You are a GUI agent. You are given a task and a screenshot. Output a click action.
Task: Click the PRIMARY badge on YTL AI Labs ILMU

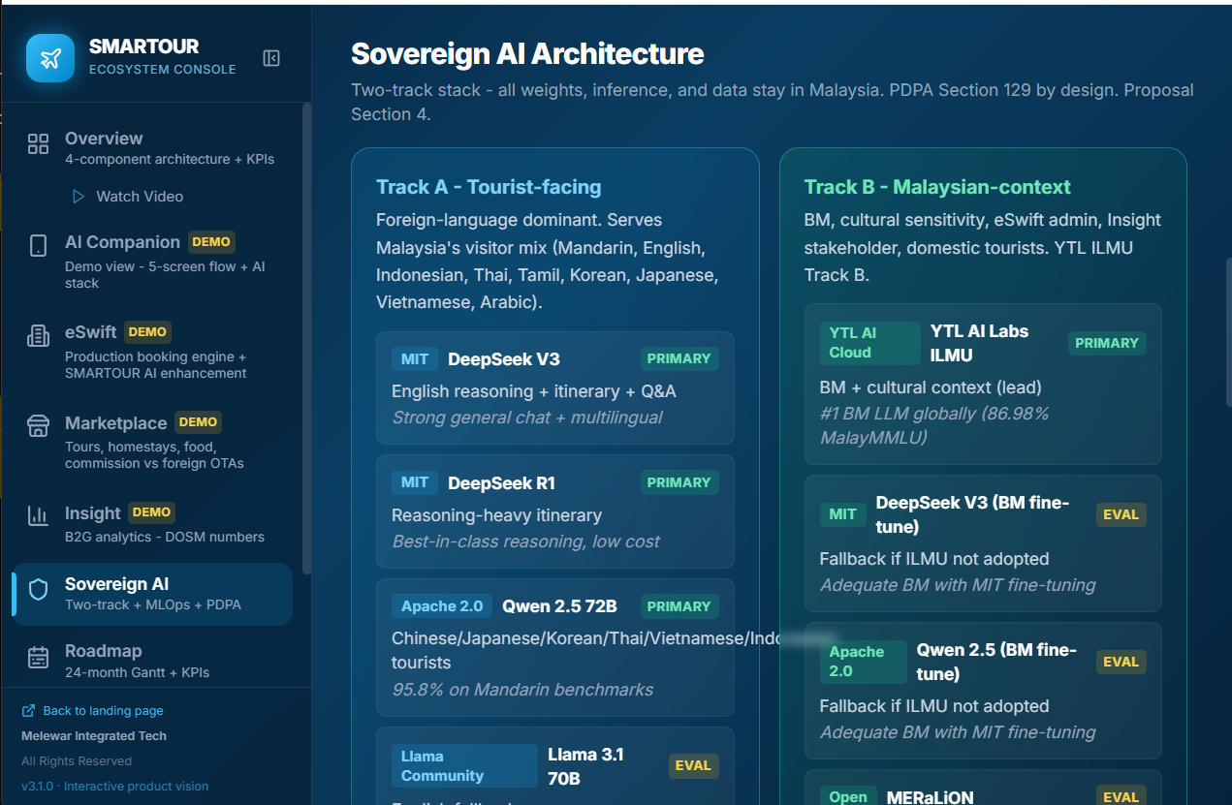click(x=1107, y=343)
